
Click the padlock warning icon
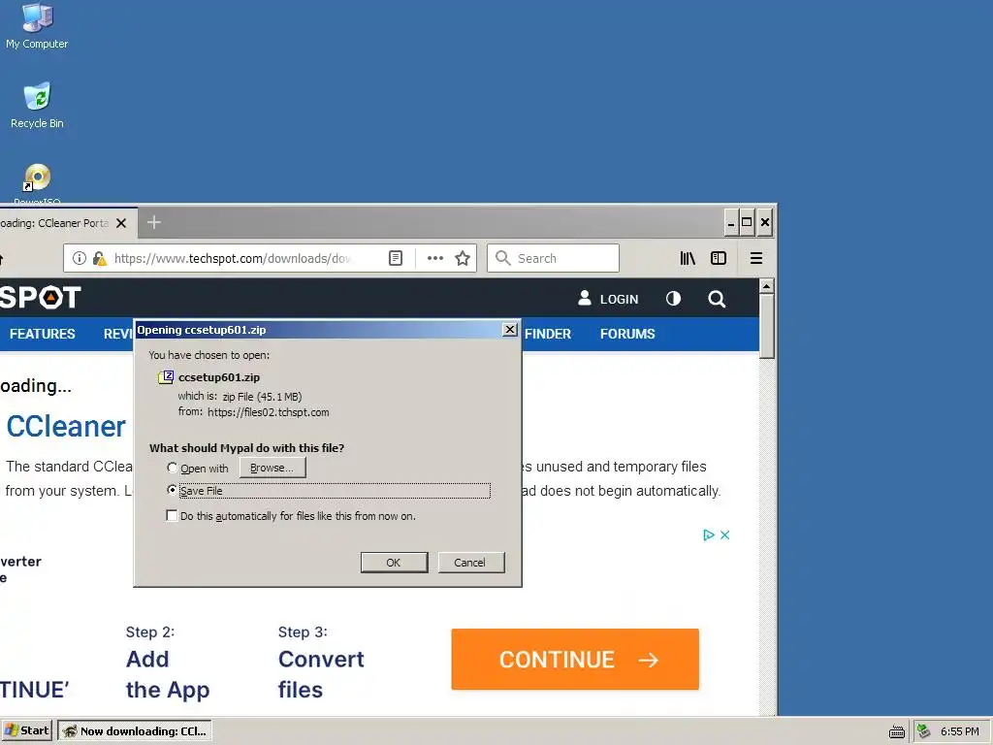click(100, 258)
